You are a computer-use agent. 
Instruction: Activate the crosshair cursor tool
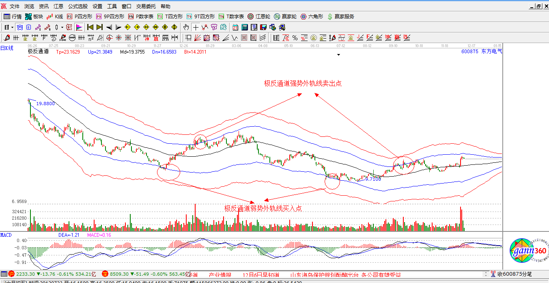click(196, 27)
